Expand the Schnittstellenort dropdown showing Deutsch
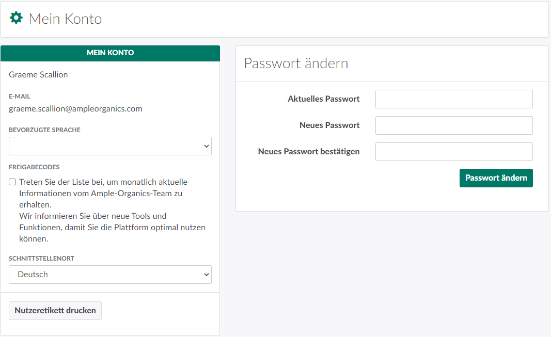Image resolution: width=551 pixels, height=337 pixels. 110,275
